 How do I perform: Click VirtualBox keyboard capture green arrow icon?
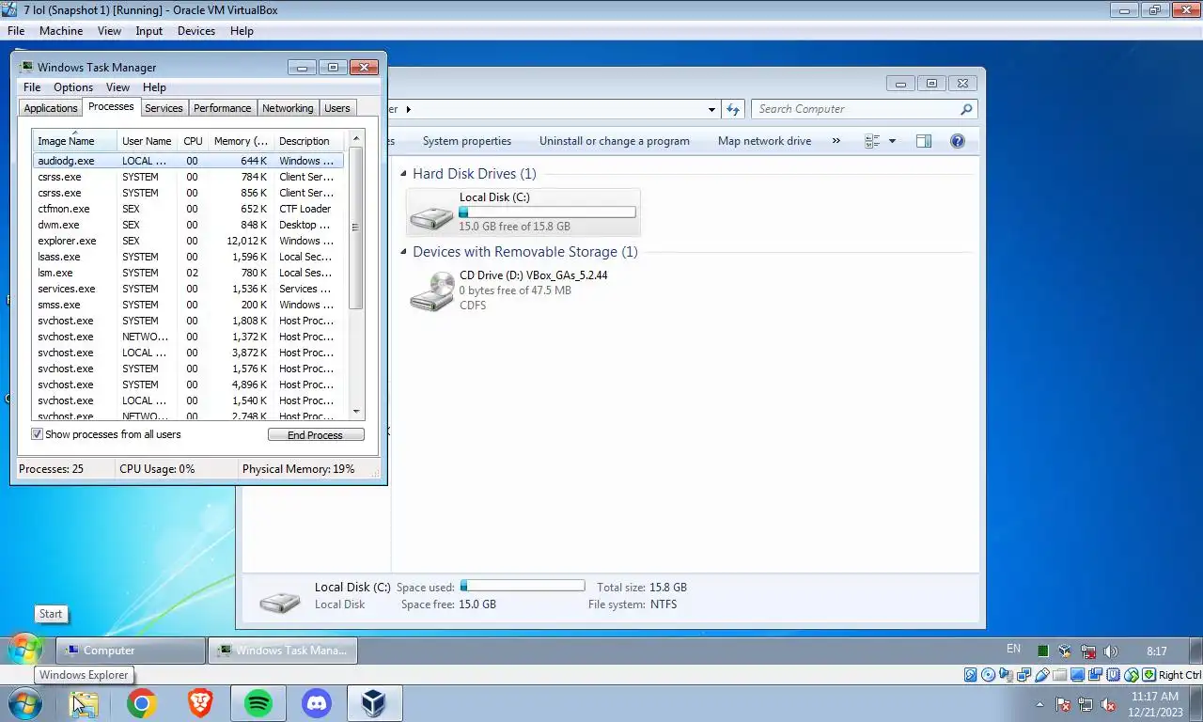pos(1148,675)
